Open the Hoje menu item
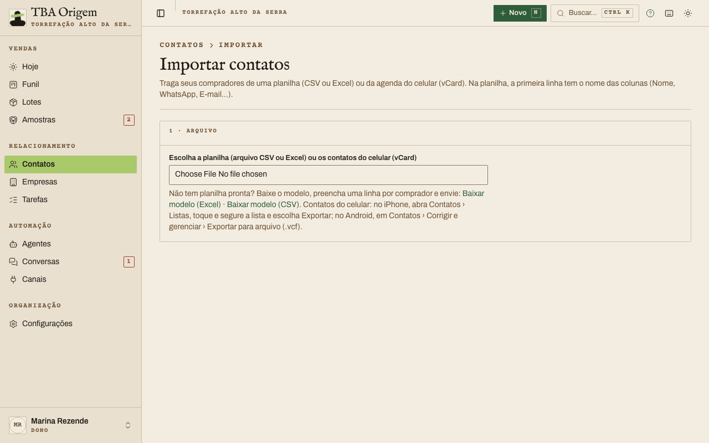The height and width of the screenshot is (443, 709). (x=70, y=66)
